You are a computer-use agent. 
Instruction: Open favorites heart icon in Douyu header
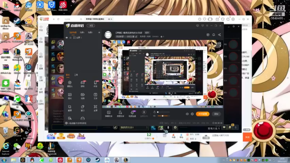point(204,19)
